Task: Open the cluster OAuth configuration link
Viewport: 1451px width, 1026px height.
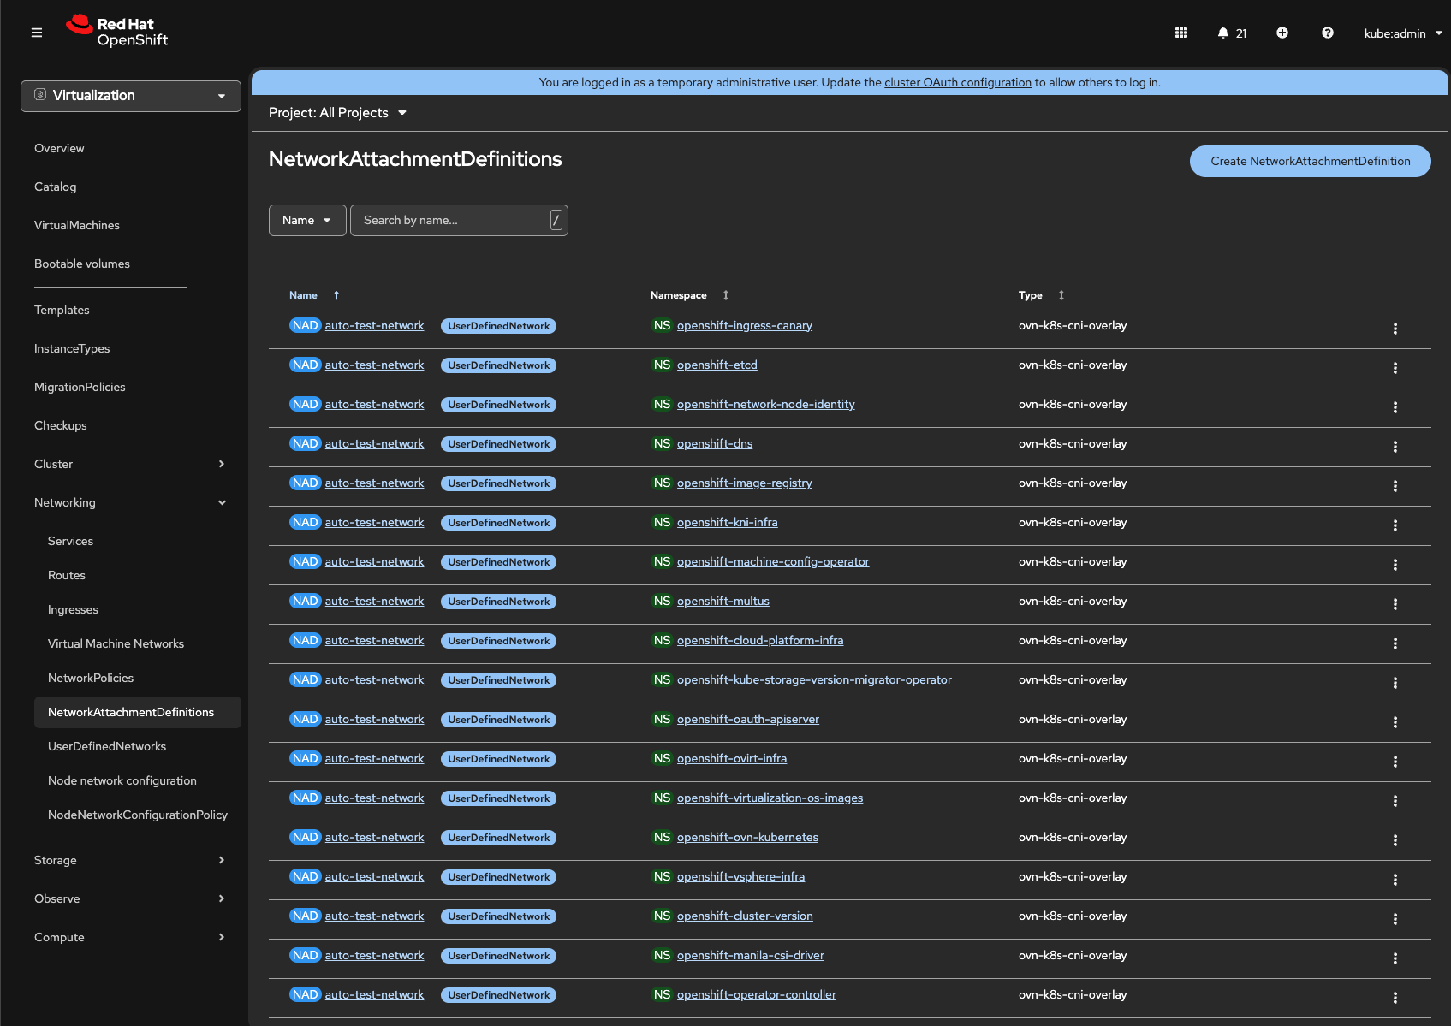Action: point(957,82)
